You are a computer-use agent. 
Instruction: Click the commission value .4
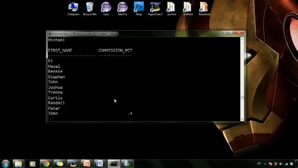[x=130, y=113]
